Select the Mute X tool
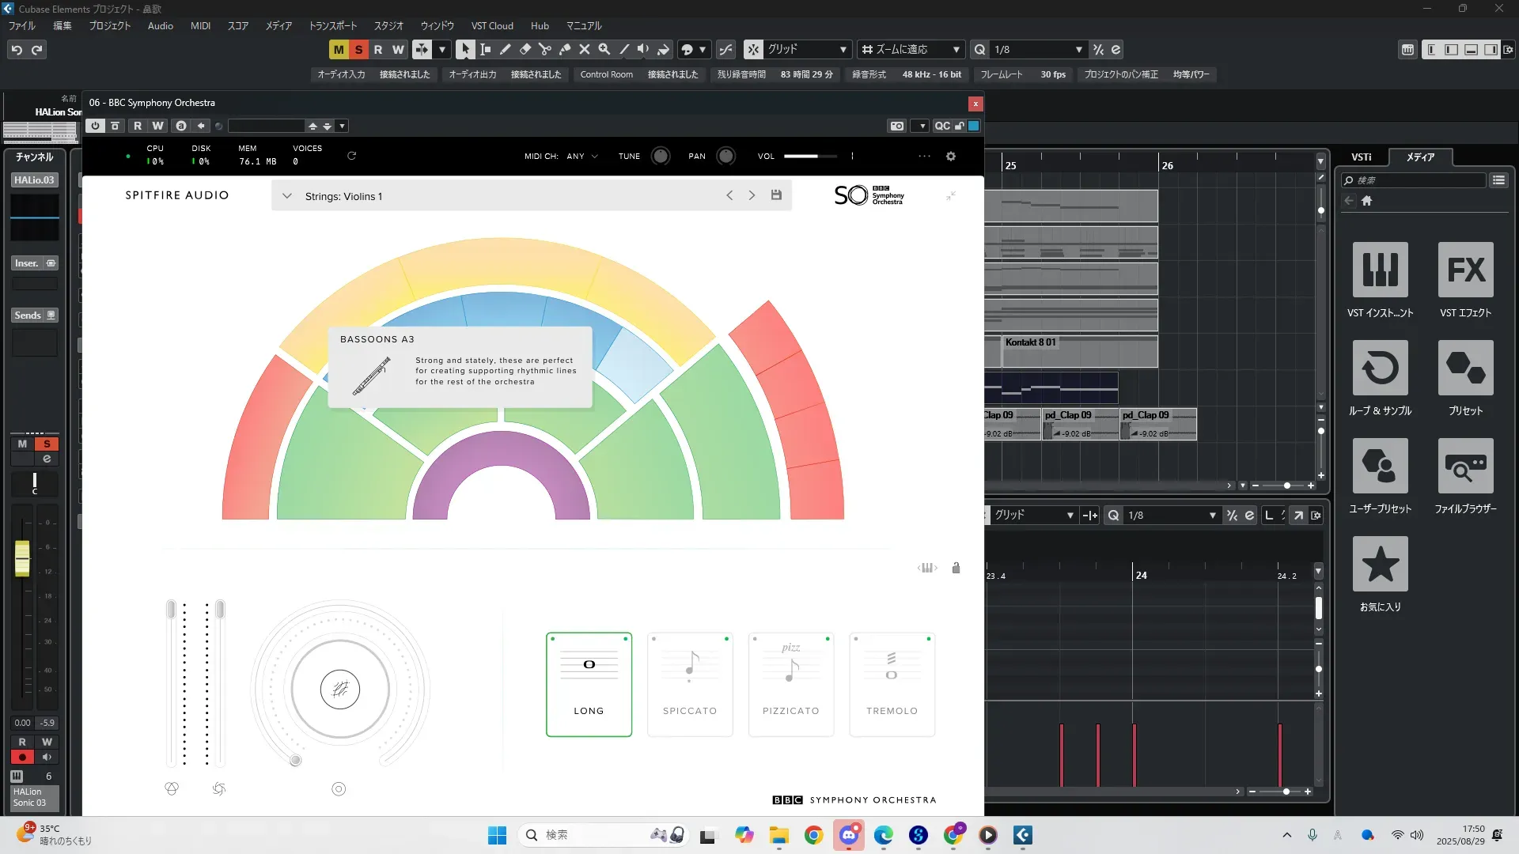 coord(584,49)
